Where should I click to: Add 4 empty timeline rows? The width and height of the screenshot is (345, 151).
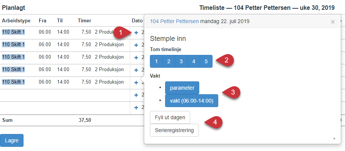(x=194, y=61)
